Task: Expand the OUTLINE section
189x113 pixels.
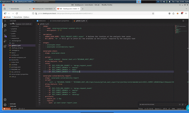Action: 13,104
